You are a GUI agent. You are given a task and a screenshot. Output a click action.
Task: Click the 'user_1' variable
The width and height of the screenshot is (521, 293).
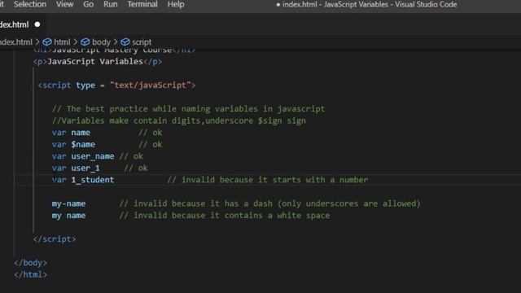click(85, 168)
